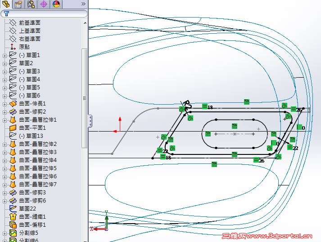Click the filter funnel icon
The width and height of the screenshot is (321, 242).
tap(7, 13)
